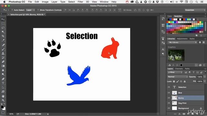Open the Character panel icon
207x116 pixels.
coord(163,49)
